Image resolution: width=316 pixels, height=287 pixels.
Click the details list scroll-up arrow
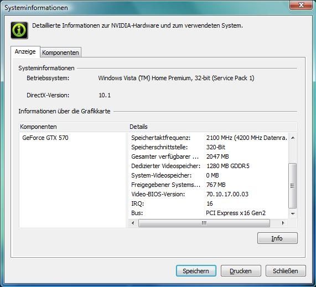click(x=293, y=138)
